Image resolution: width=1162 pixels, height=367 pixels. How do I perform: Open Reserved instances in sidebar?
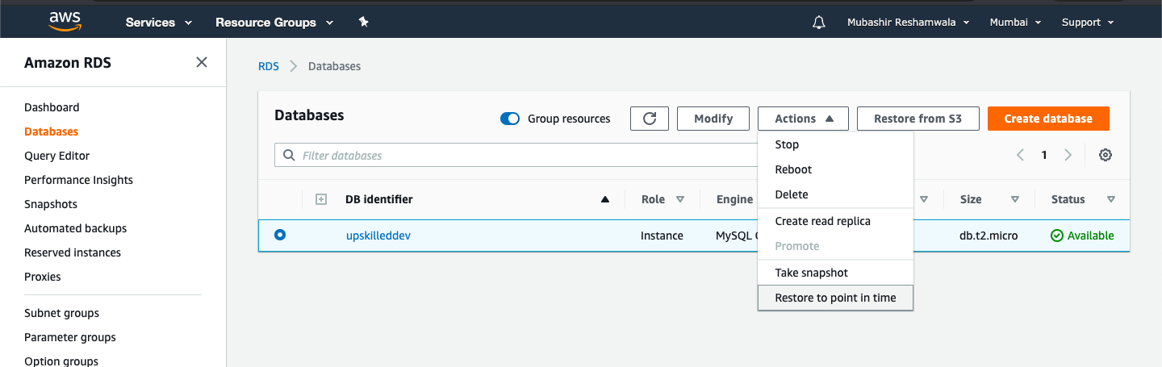tap(73, 252)
